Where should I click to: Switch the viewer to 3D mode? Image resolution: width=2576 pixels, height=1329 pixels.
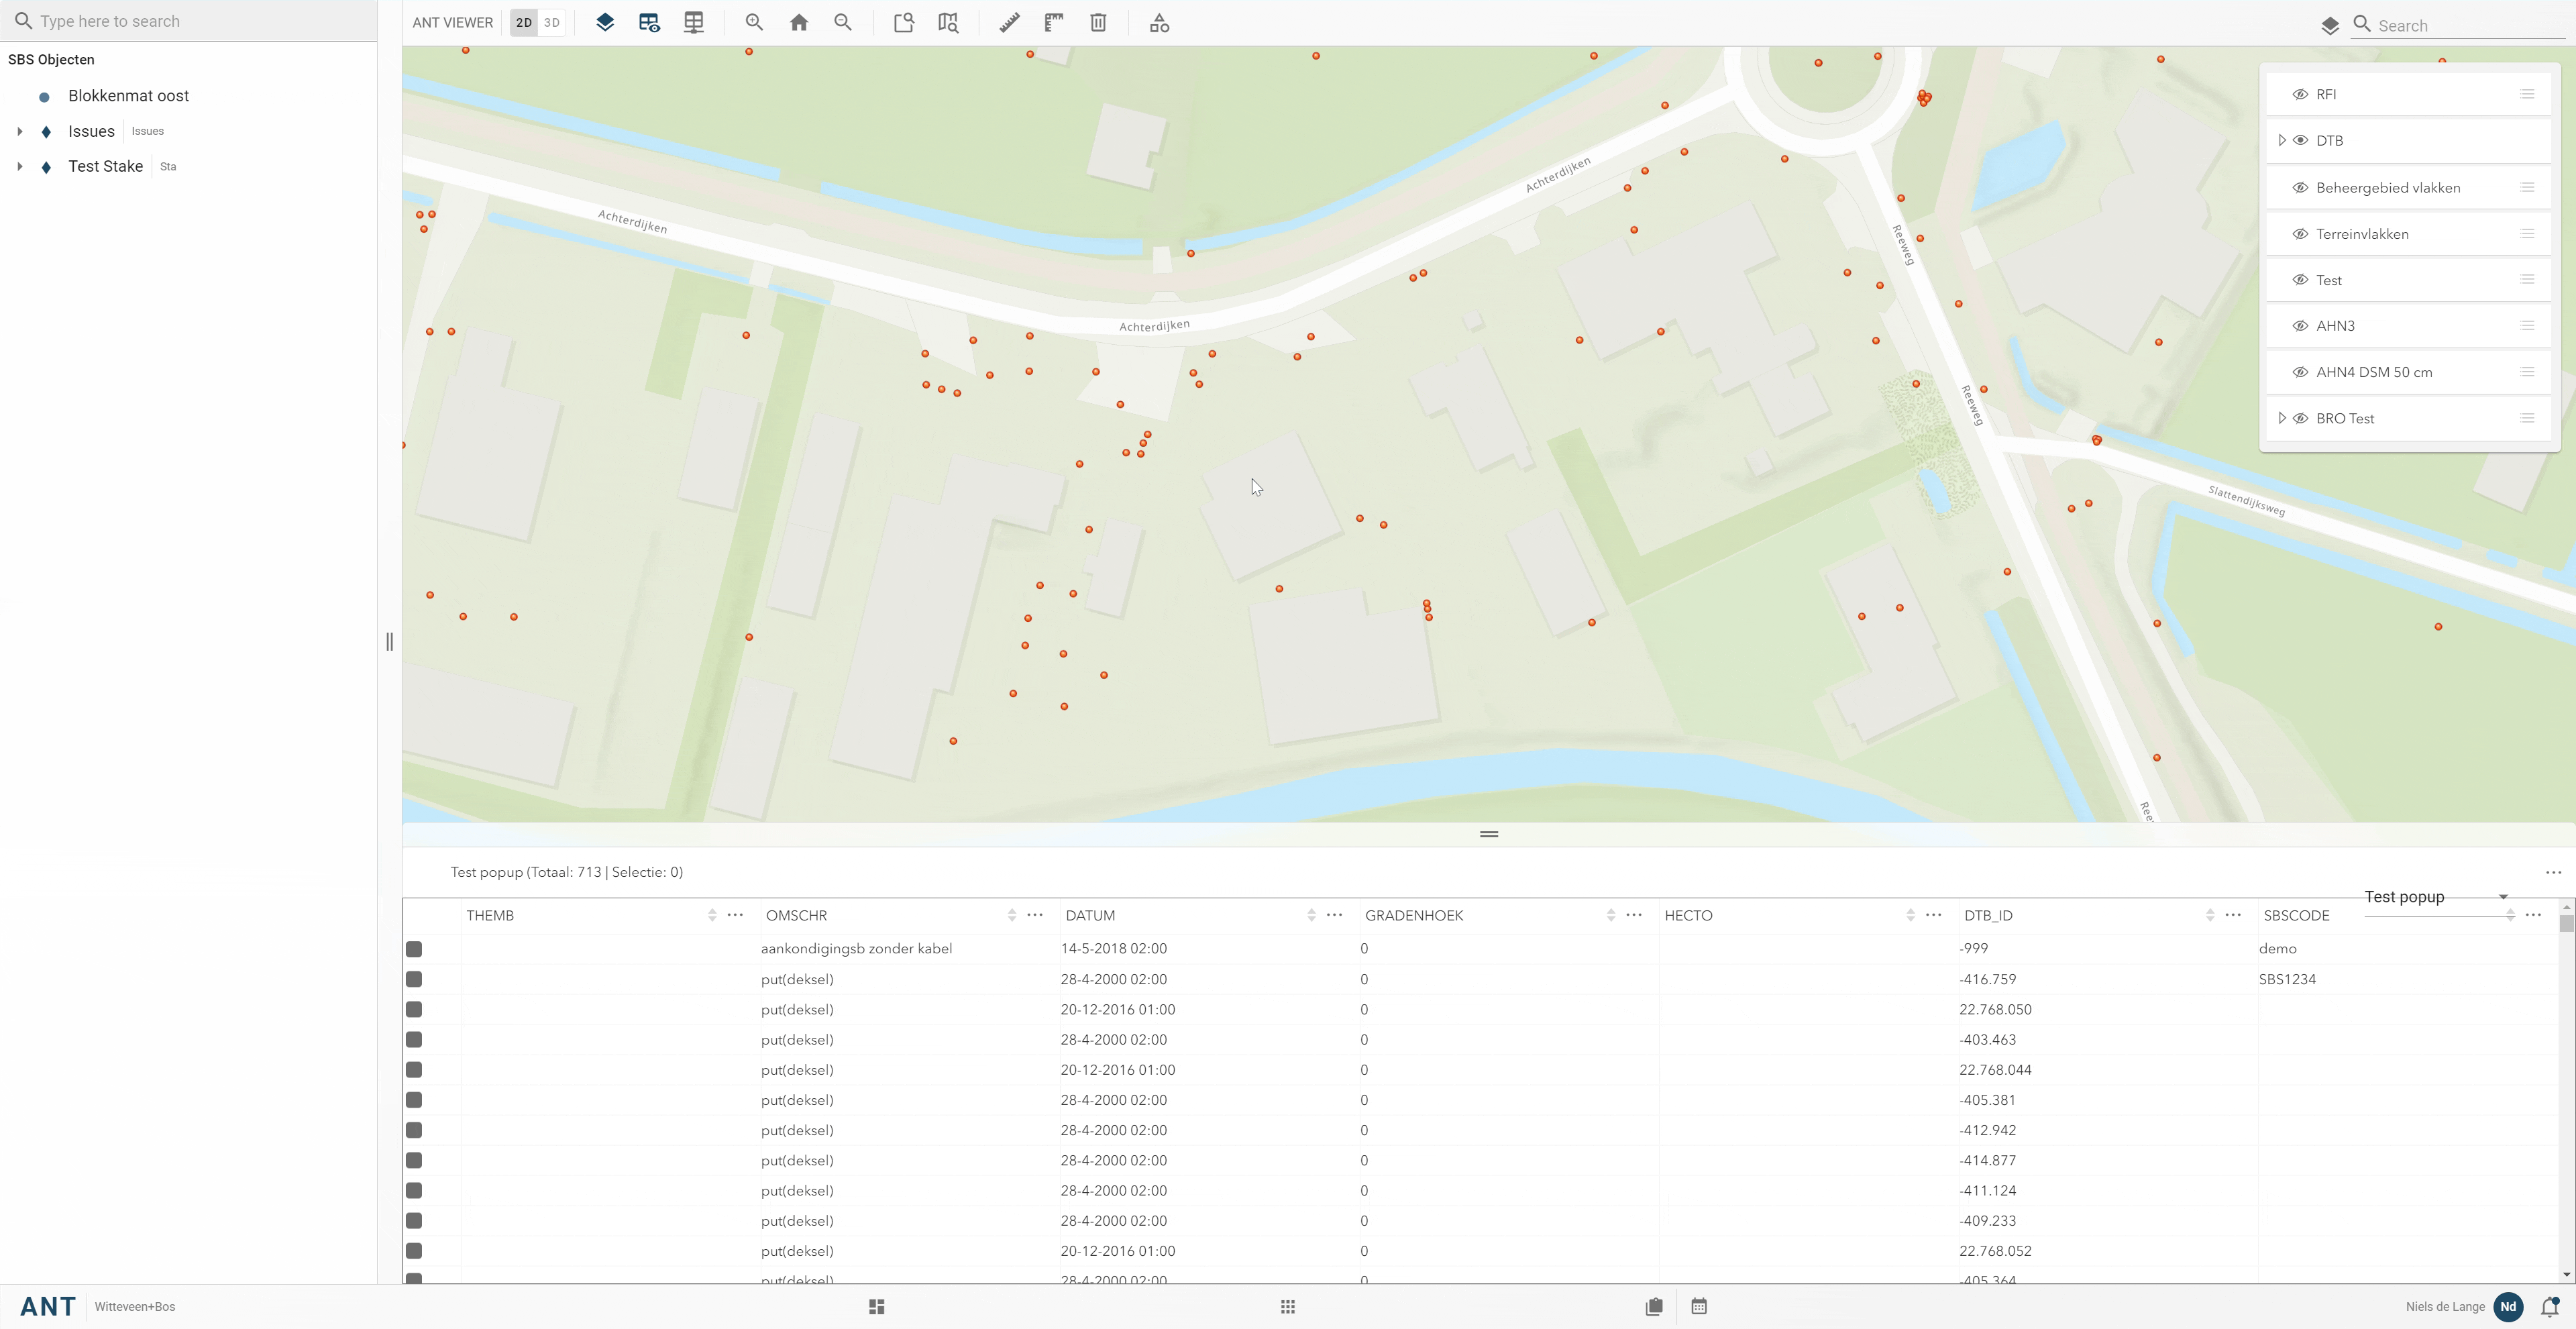click(x=551, y=23)
